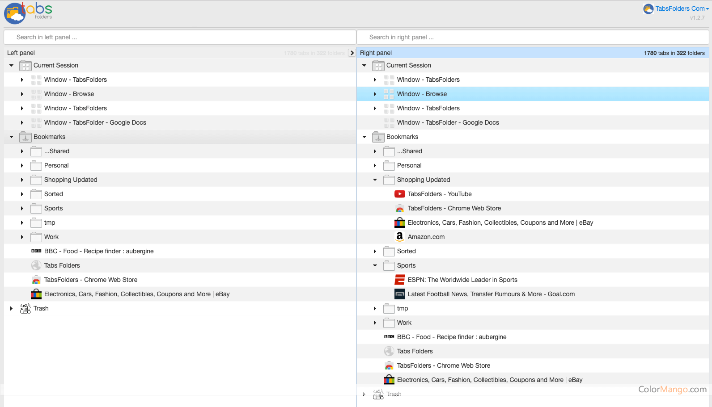712x407 pixels.
Task: Click the Trash icon in left panel
Action: point(25,308)
